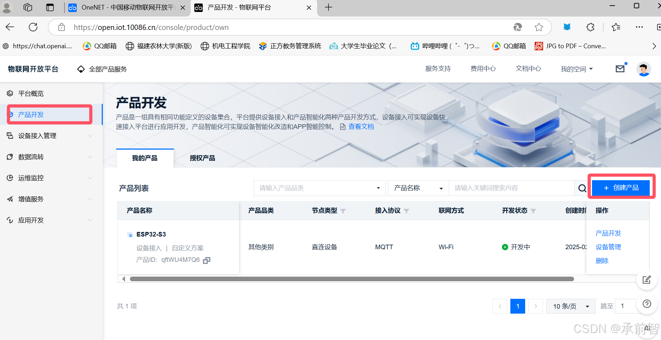This screenshot has height=340, width=661.
Task: Filter 接入协议 column funnel icon
Action: pyautogui.click(x=406, y=211)
